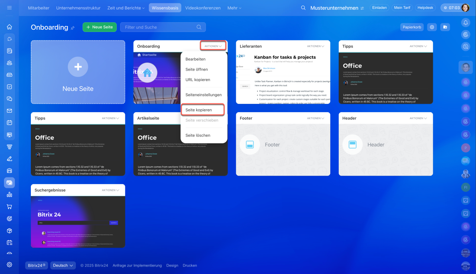Open the Papierkorb button

412,27
